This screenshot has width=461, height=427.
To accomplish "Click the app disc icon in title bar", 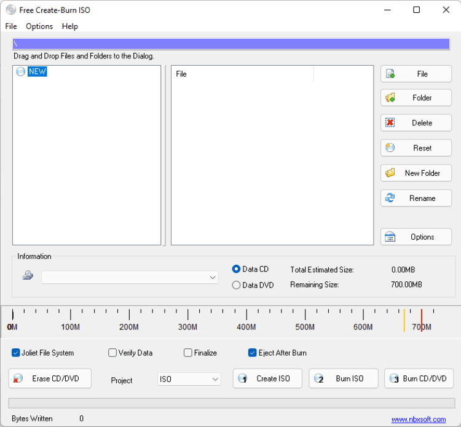I will tap(11, 10).
